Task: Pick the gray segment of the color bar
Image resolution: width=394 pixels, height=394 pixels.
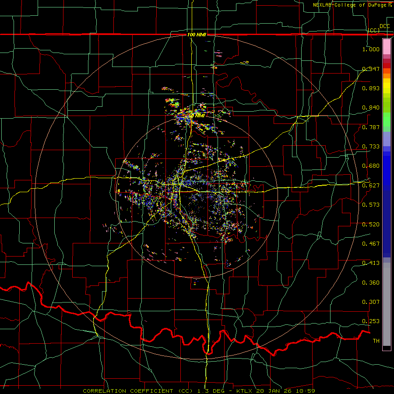Action: (x=387, y=304)
